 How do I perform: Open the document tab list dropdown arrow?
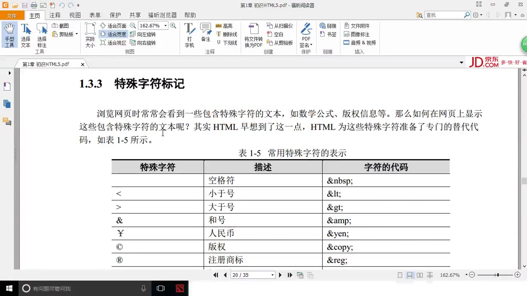[x=461, y=63]
